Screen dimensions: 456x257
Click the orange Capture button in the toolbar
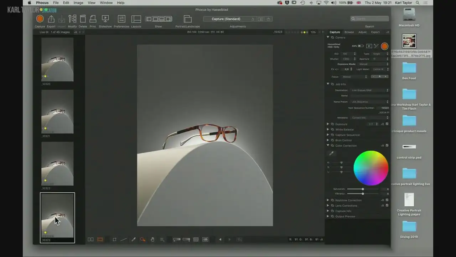[40, 19]
